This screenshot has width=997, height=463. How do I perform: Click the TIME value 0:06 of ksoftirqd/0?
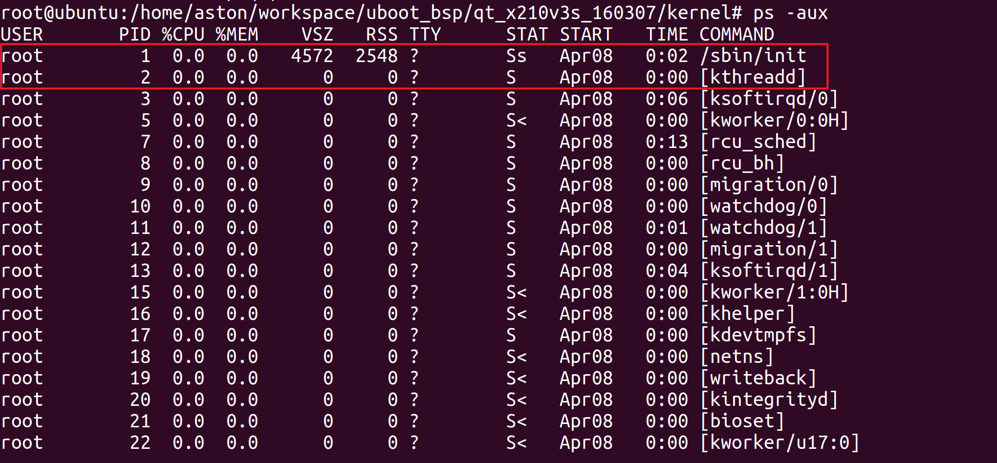click(x=667, y=99)
